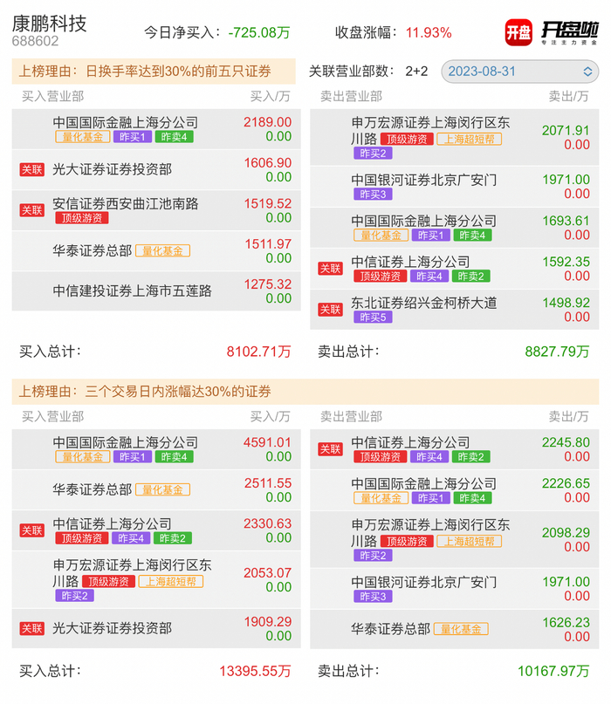Click sell amount 2071.91

tap(566, 131)
